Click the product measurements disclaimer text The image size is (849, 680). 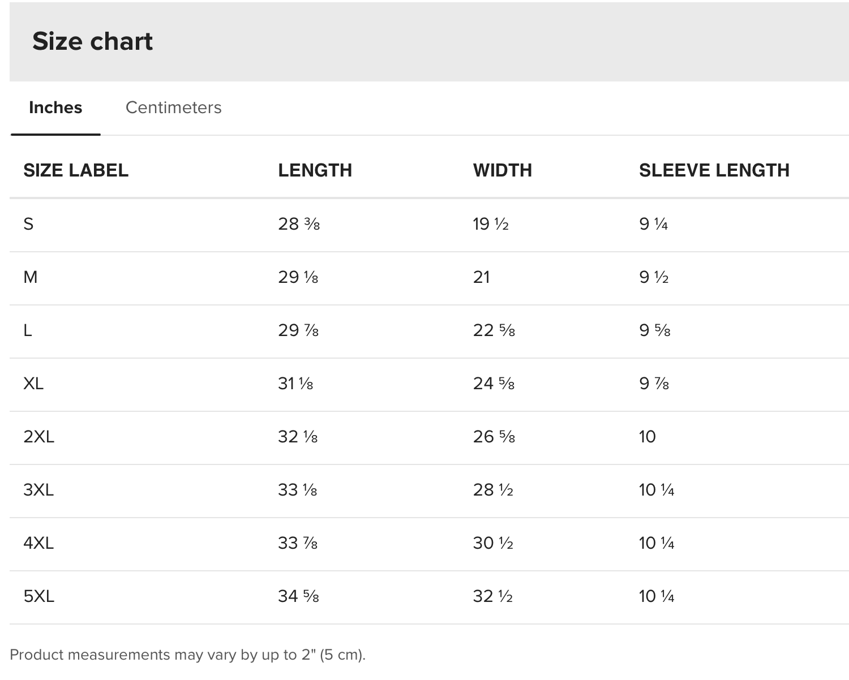tap(188, 655)
